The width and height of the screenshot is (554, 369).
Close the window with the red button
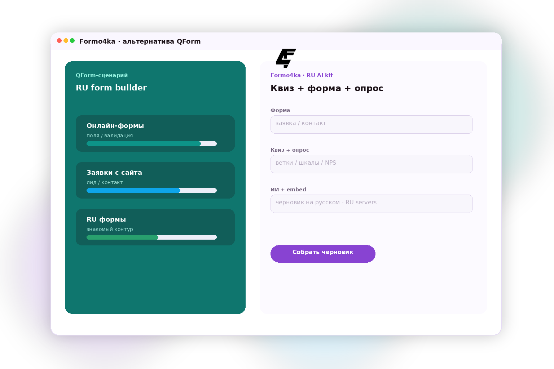tap(59, 41)
